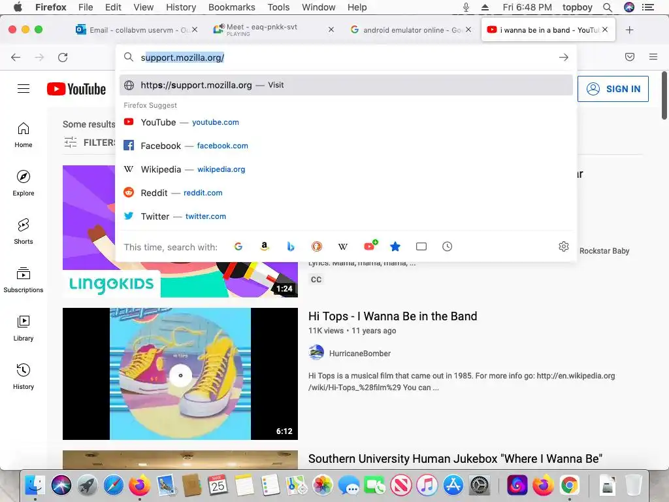Open a new tab with plus button
Image resolution: width=669 pixels, height=502 pixels.
point(629,30)
